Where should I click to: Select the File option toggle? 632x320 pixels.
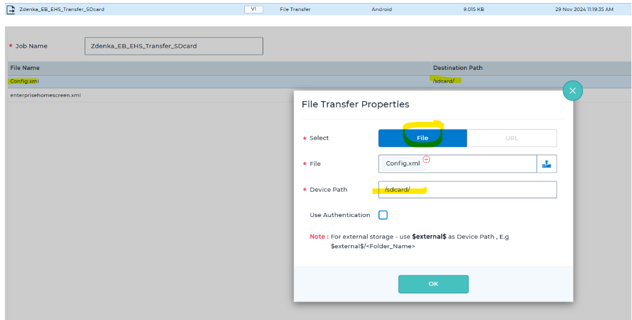[x=422, y=138]
